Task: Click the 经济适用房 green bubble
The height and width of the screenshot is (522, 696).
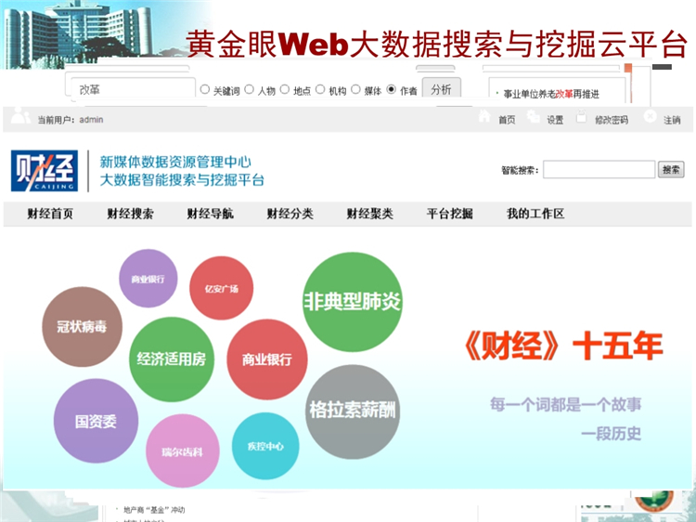Action: point(172,359)
